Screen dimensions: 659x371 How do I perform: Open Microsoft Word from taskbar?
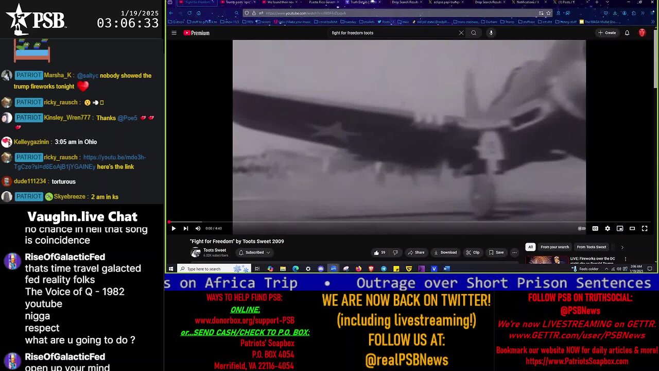(446, 268)
